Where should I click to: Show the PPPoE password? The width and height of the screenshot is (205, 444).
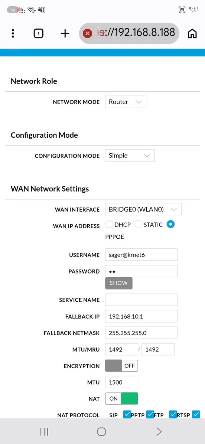118,283
